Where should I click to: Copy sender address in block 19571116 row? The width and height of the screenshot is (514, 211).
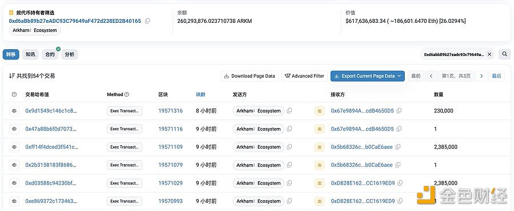click(x=290, y=129)
